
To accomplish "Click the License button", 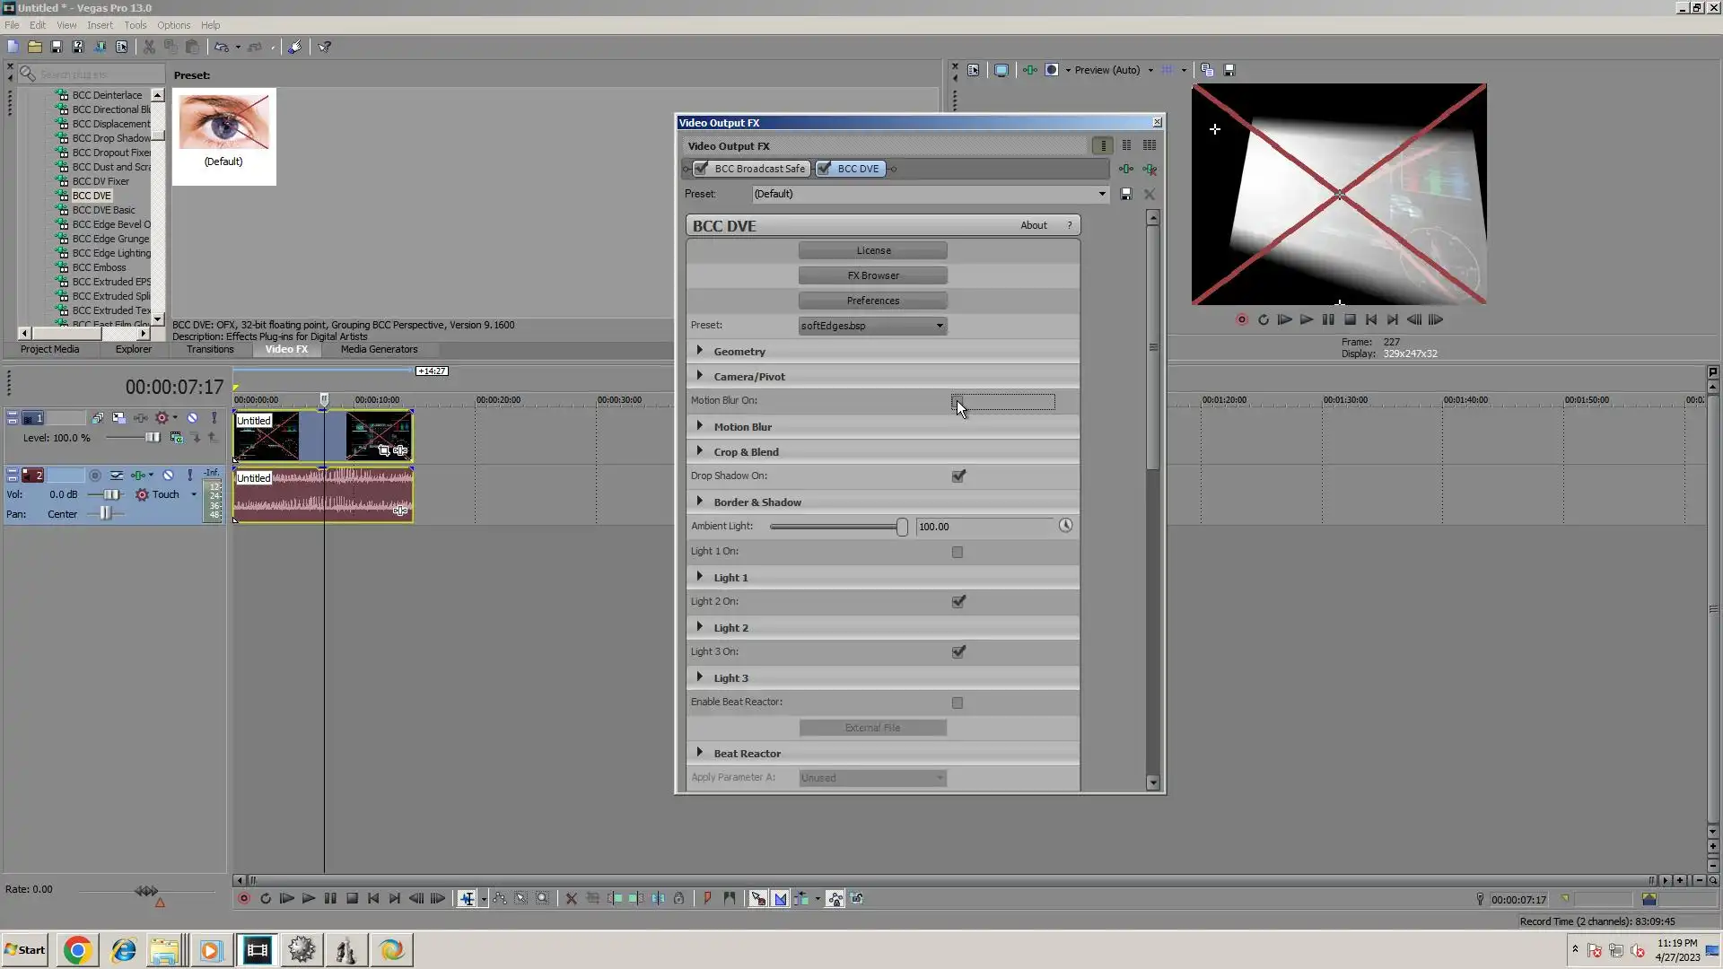I will point(872,250).
